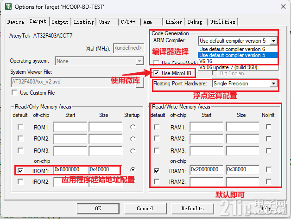Browse for System Viewer File
Image resolution: width=291 pixels, height=219 pixels.
point(139,83)
